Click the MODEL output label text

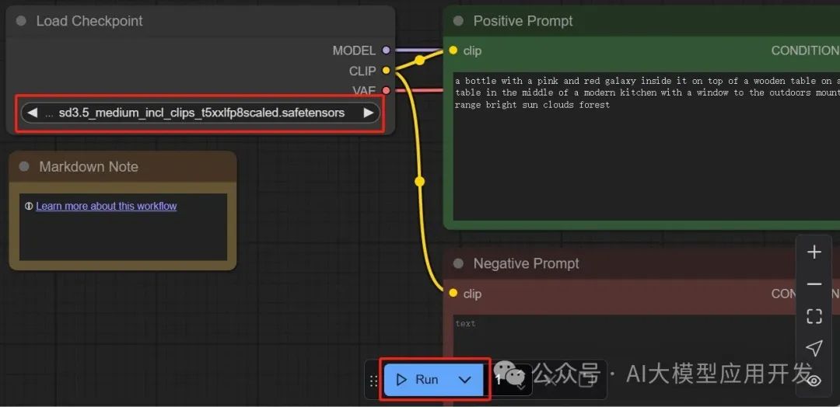(354, 50)
